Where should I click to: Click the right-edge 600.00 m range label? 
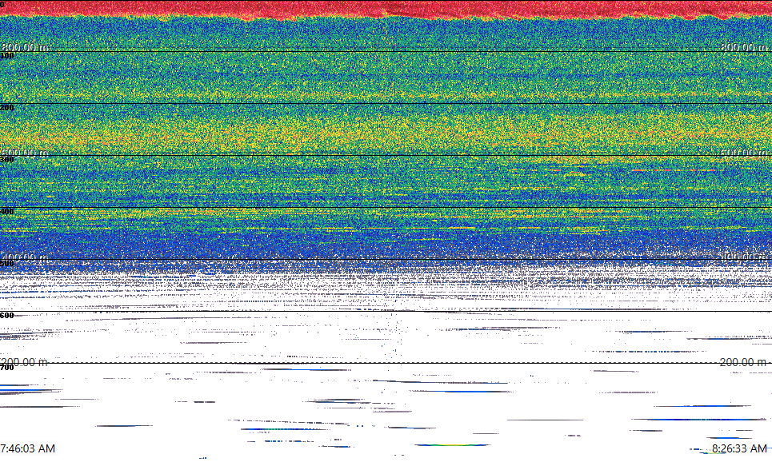[743, 153]
